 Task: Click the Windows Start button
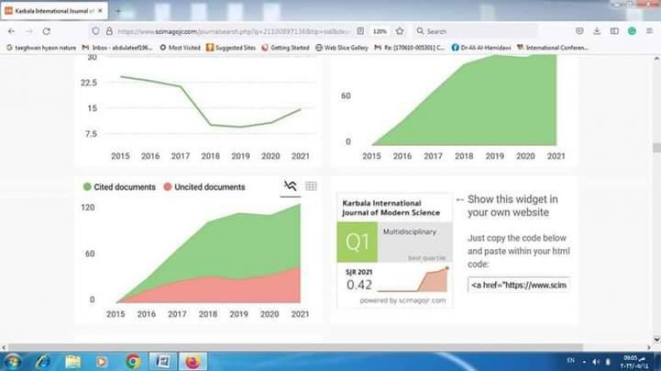(x=12, y=361)
